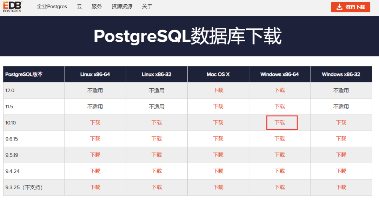Open the 企业Postgres menu

[x=52, y=7]
